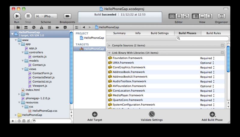This screenshot has width=240, height=137.
Task: Expand the Compile Sources phase
Action: point(109,45)
